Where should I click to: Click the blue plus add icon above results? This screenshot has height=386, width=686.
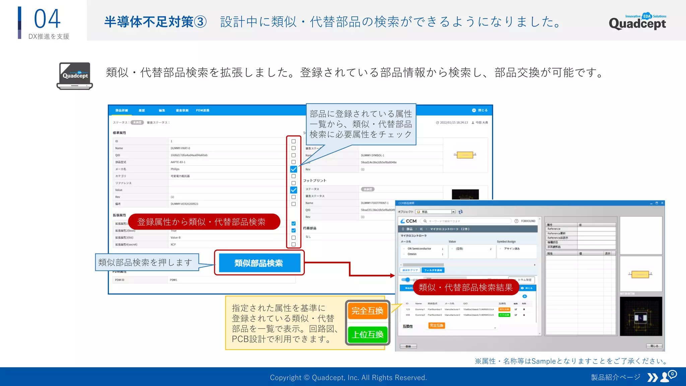click(x=525, y=296)
